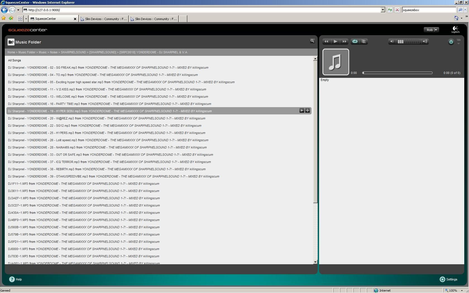Open SqueezeCenter Settings
The height and width of the screenshot is (293, 469).
point(449,279)
